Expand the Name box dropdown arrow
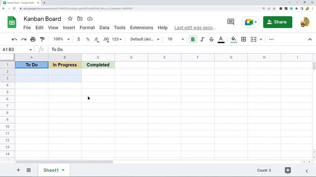The width and height of the screenshot is (316, 177). (31, 50)
